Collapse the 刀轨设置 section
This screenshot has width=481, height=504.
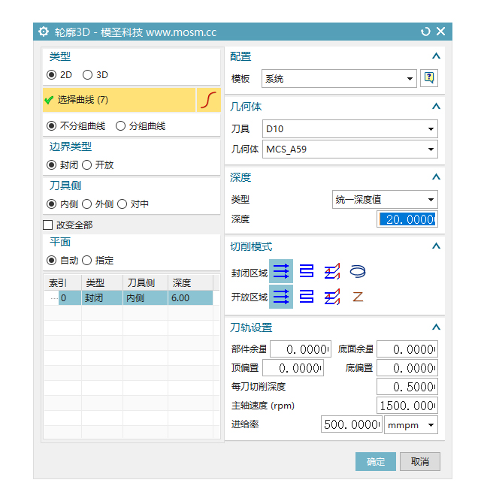click(x=435, y=327)
